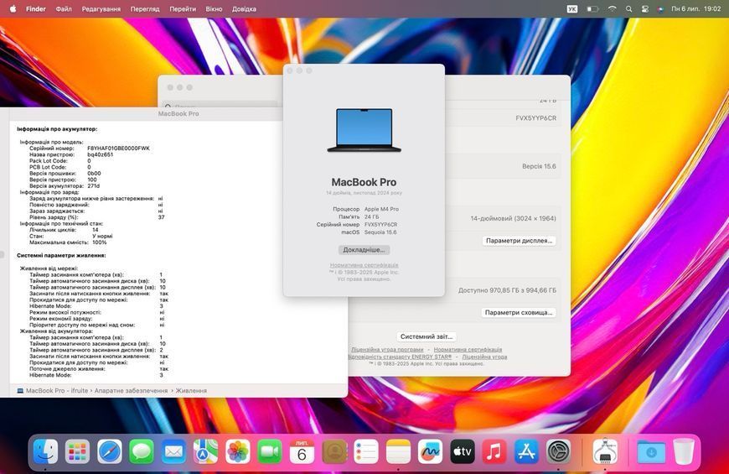The height and width of the screenshot is (474, 729).
Task: Click the Стан: У нормі row
Action: pos(70,236)
